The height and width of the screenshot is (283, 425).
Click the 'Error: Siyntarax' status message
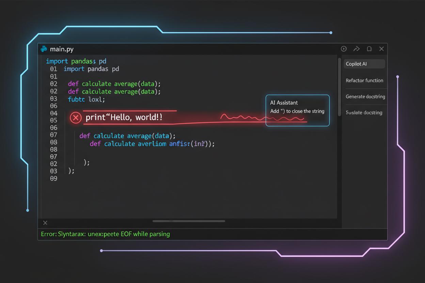coord(105,234)
